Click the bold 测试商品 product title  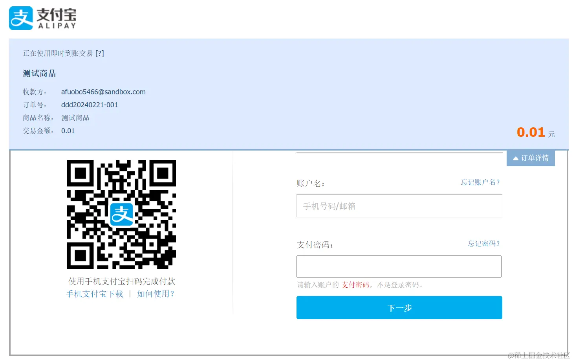[x=39, y=74]
